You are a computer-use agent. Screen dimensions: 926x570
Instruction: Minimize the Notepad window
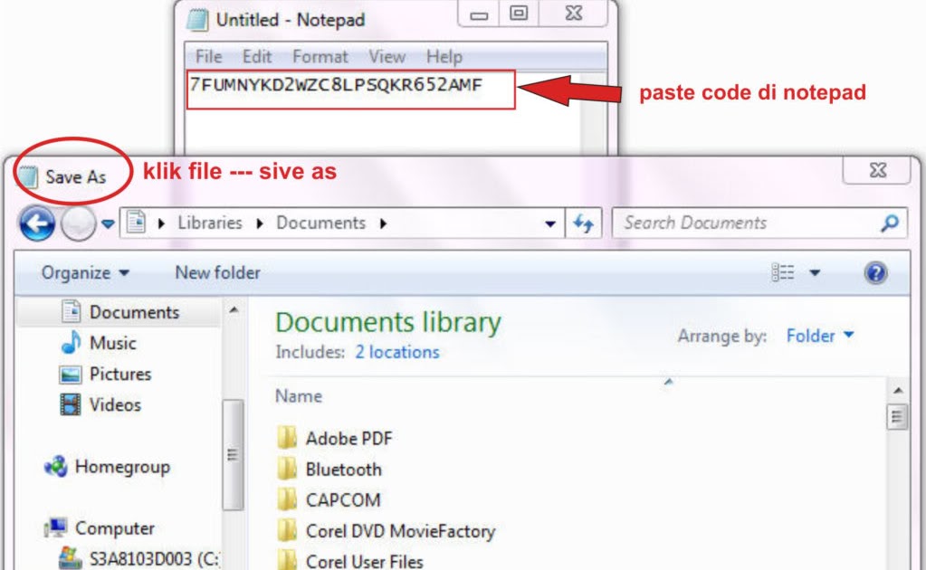(x=479, y=14)
